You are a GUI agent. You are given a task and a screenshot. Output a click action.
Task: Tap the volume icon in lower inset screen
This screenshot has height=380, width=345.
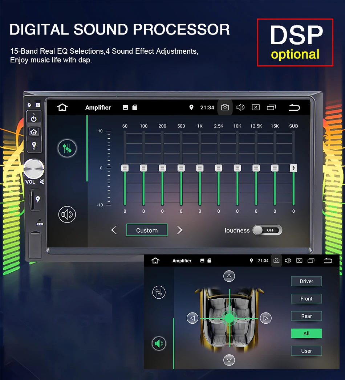(288, 261)
